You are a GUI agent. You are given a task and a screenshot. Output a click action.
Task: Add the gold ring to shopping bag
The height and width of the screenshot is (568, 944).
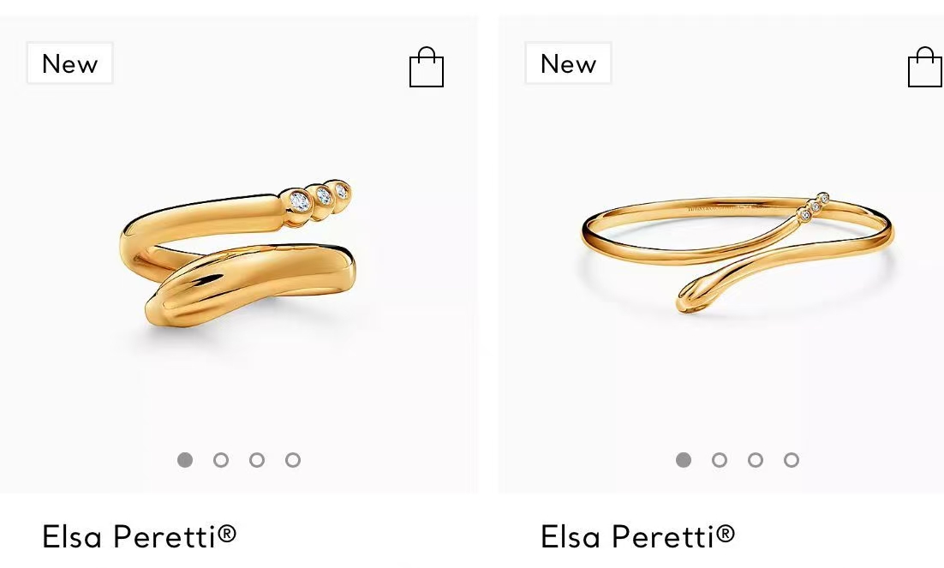tap(427, 67)
